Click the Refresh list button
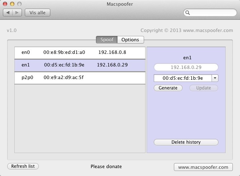The image size is (240, 176). coord(23,166)
